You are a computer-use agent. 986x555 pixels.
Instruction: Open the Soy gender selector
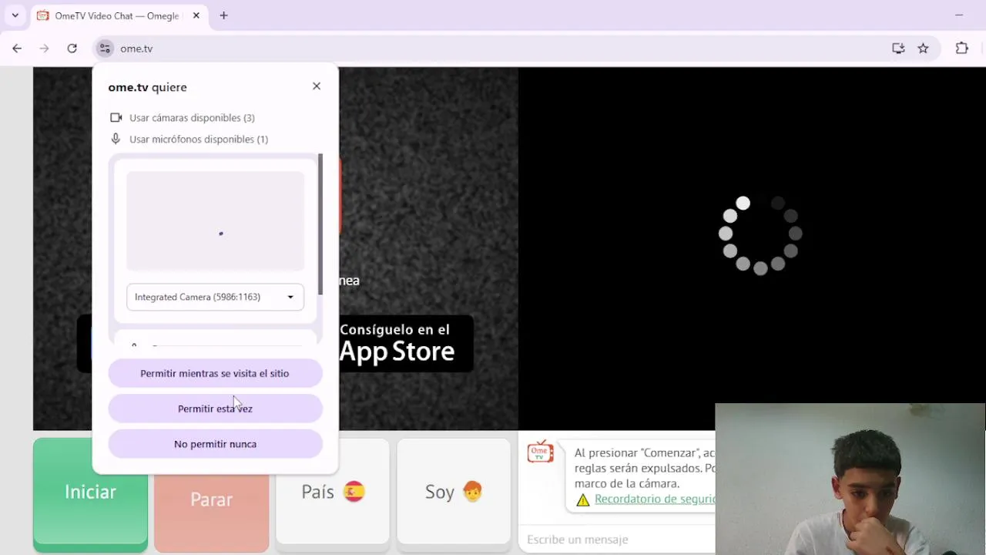(x=454, y=492)
